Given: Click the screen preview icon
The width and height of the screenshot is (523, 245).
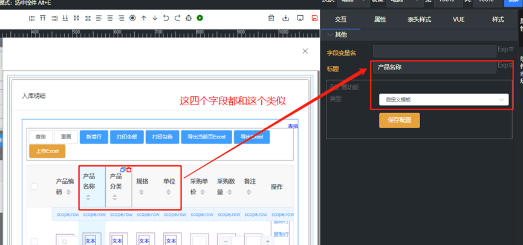Looking at the screenshot, I should (x=300, y=18).
